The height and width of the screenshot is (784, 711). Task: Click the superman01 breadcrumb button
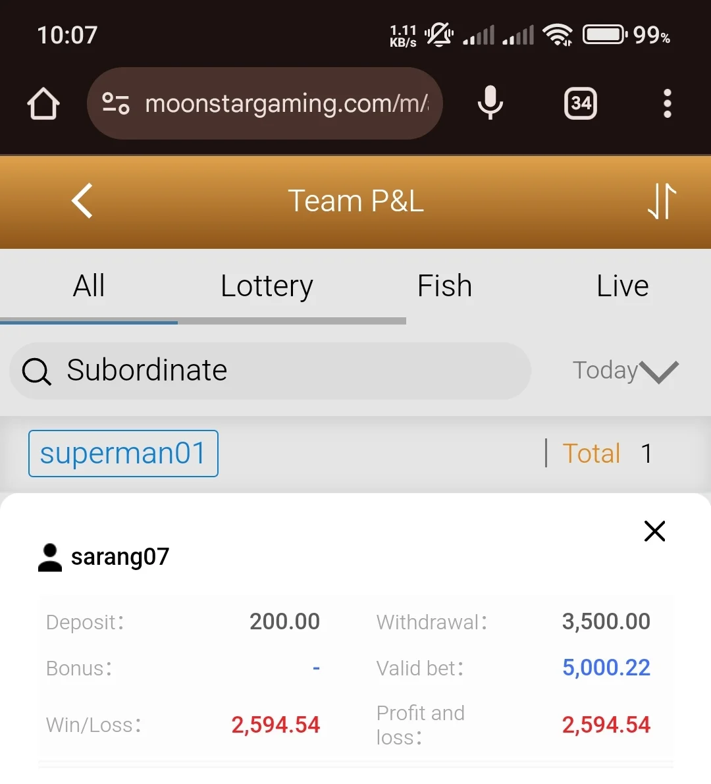click(123, 454)
